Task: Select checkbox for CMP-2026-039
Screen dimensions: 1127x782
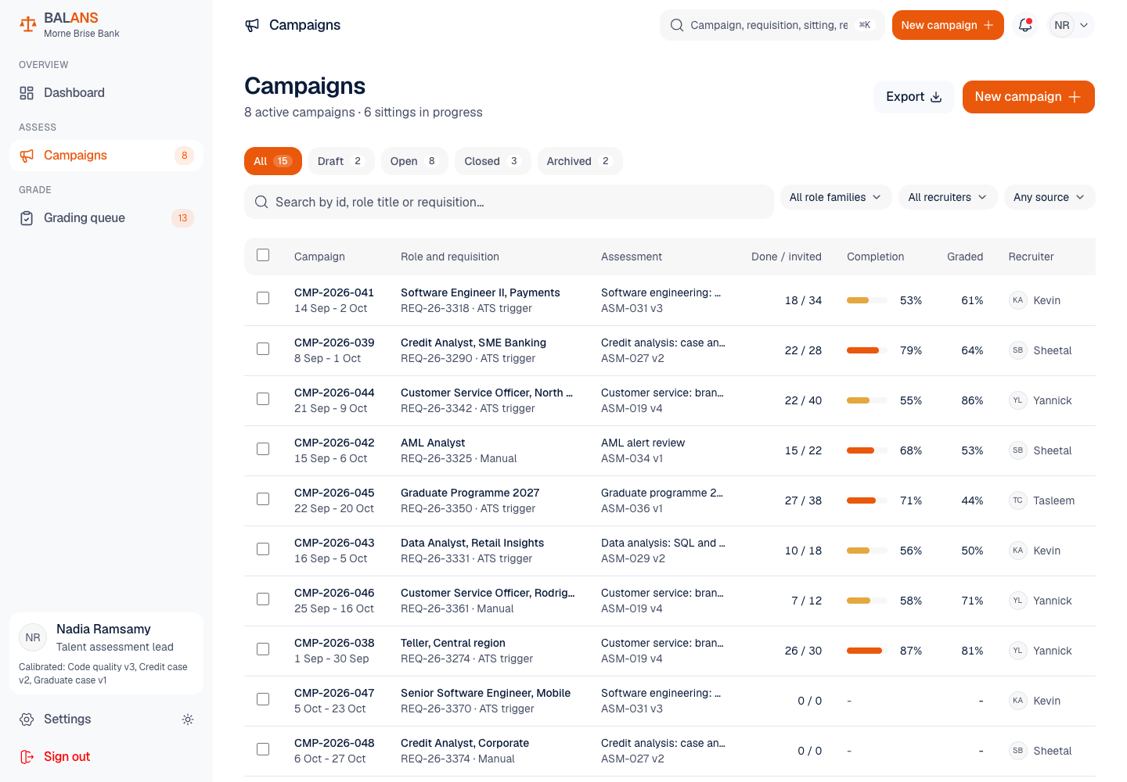Action: (x=263, y=349)
